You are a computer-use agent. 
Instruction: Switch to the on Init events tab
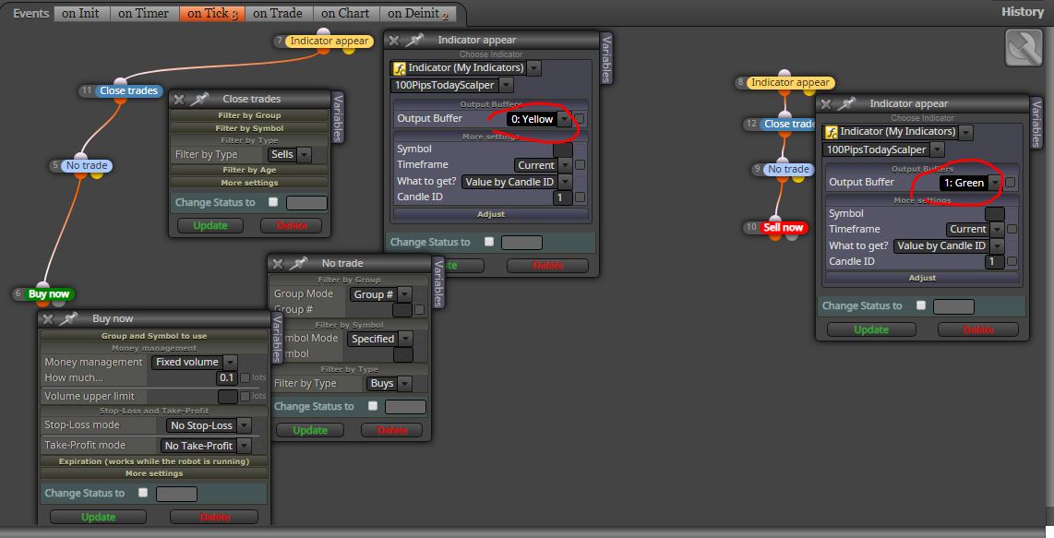click(x=80, y=13)
